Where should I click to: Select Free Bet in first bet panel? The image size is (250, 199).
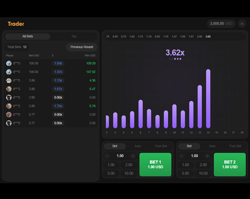[161, 146]
